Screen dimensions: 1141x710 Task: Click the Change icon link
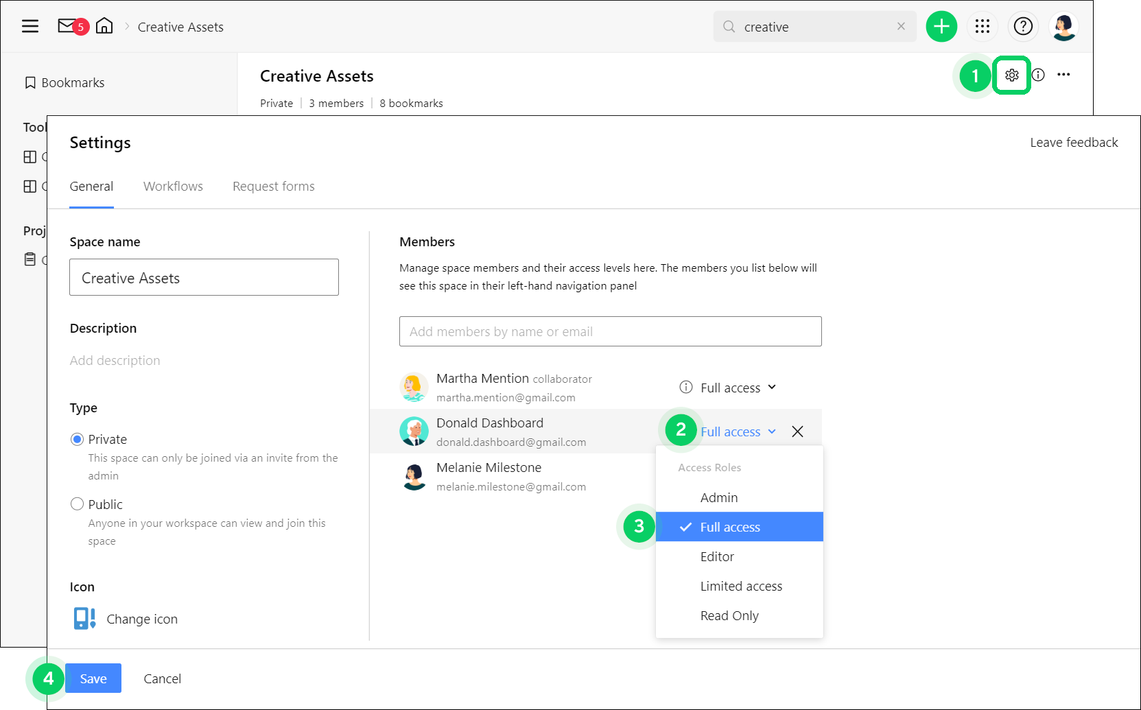(142, 619)
